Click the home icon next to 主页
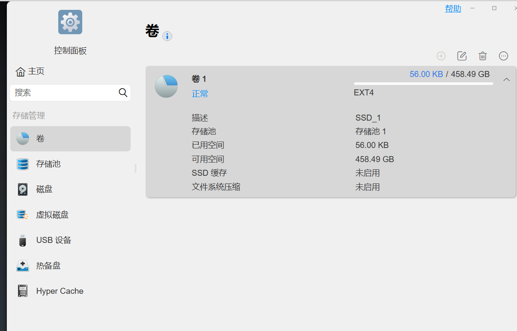Viewport: 517px width, 331px height. click(x=20, y=71)
